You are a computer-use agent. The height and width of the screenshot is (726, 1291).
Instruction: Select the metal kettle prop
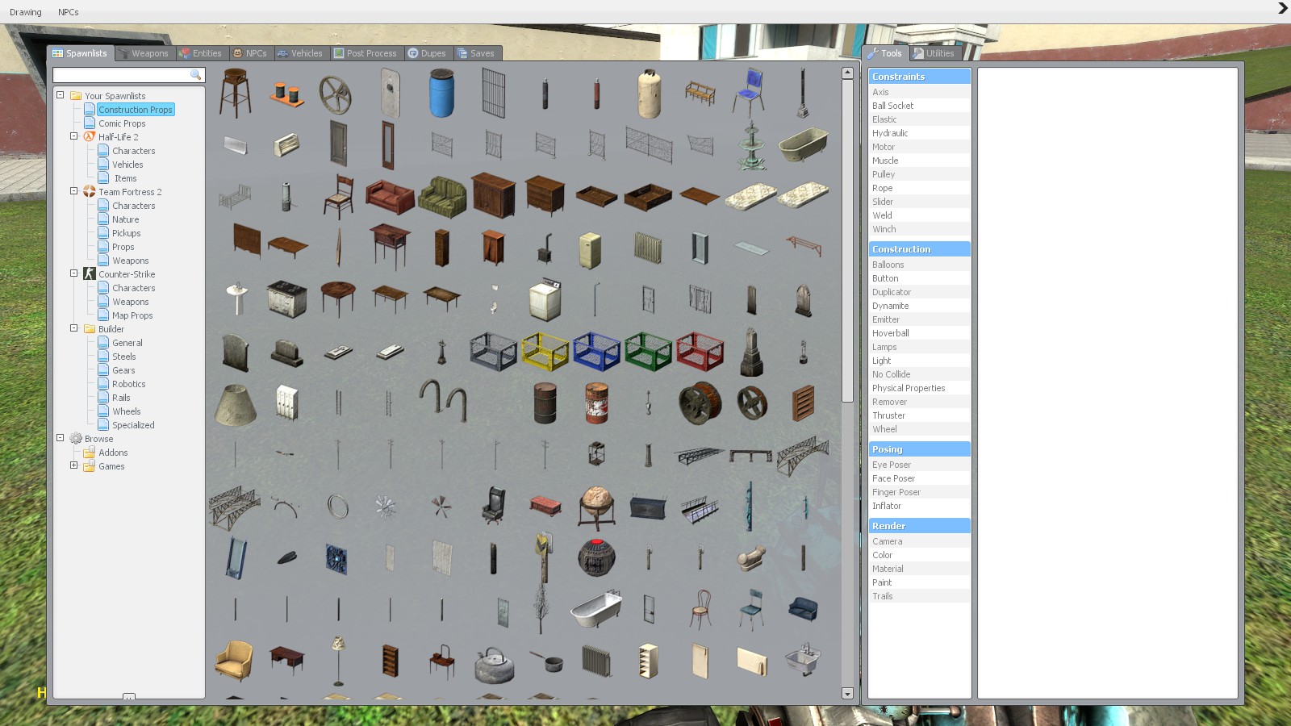pos(493,664)
